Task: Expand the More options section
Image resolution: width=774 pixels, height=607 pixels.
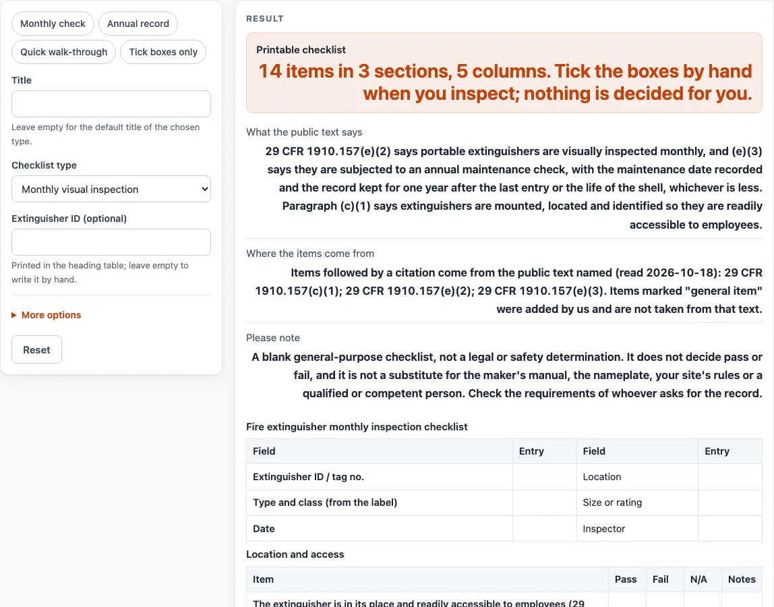Action: (x=47, y=315)
